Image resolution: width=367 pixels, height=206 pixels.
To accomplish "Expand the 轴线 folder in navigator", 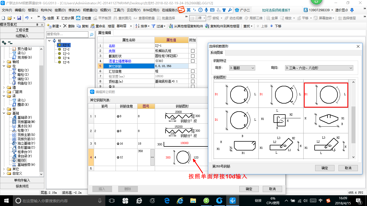I will click(x=4, y=62).
